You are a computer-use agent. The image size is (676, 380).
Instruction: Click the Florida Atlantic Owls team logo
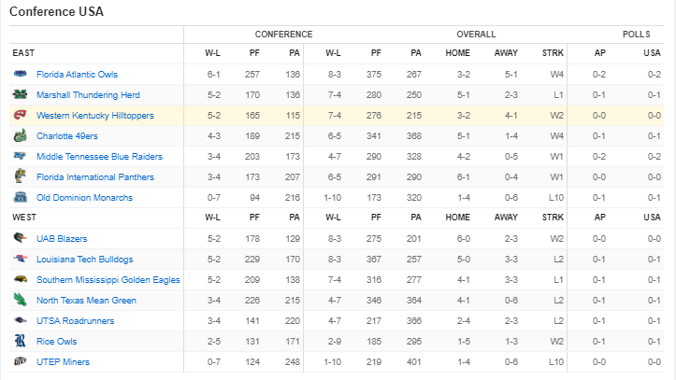pyautogui.click(x=20, y=74)
